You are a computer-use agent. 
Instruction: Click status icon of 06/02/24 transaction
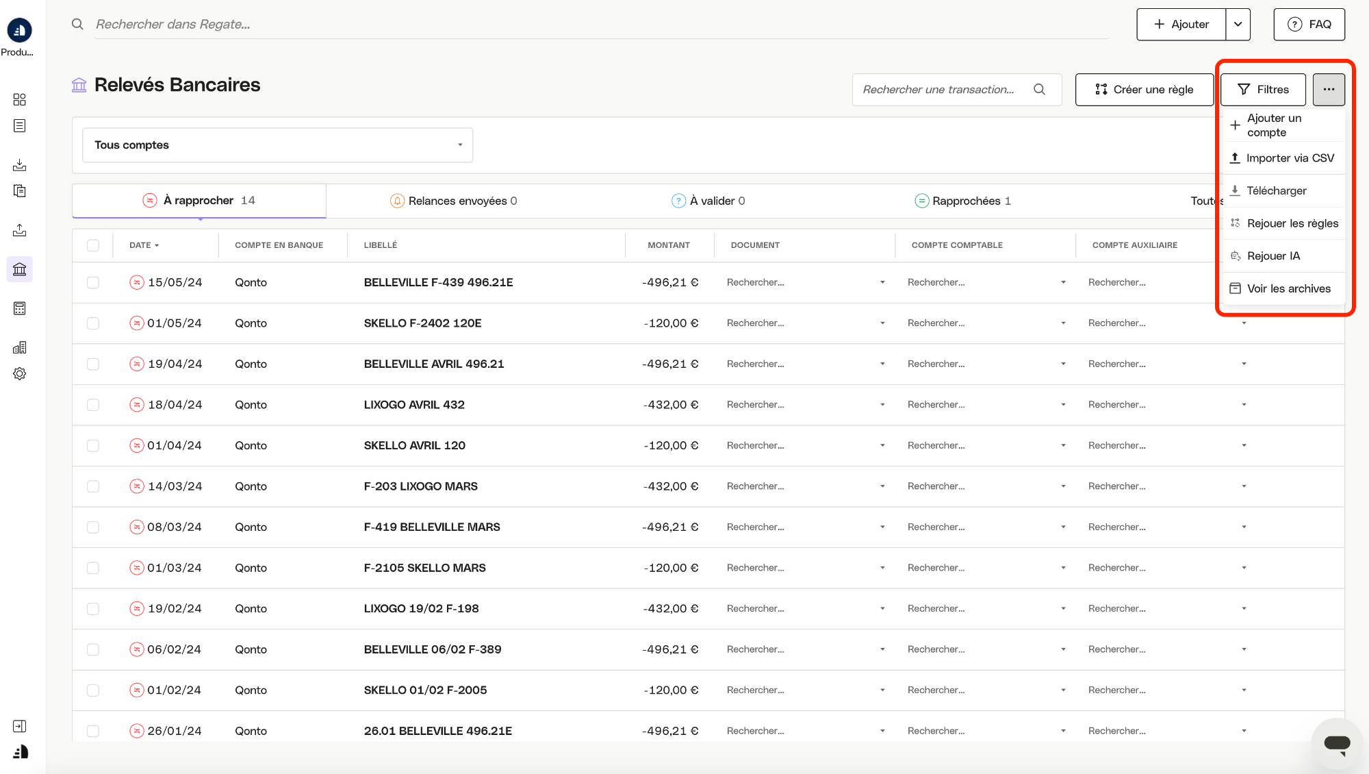(137, 649)
